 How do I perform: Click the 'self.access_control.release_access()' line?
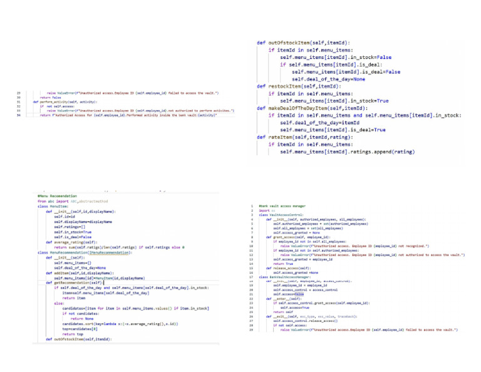[x=305, y=321]
